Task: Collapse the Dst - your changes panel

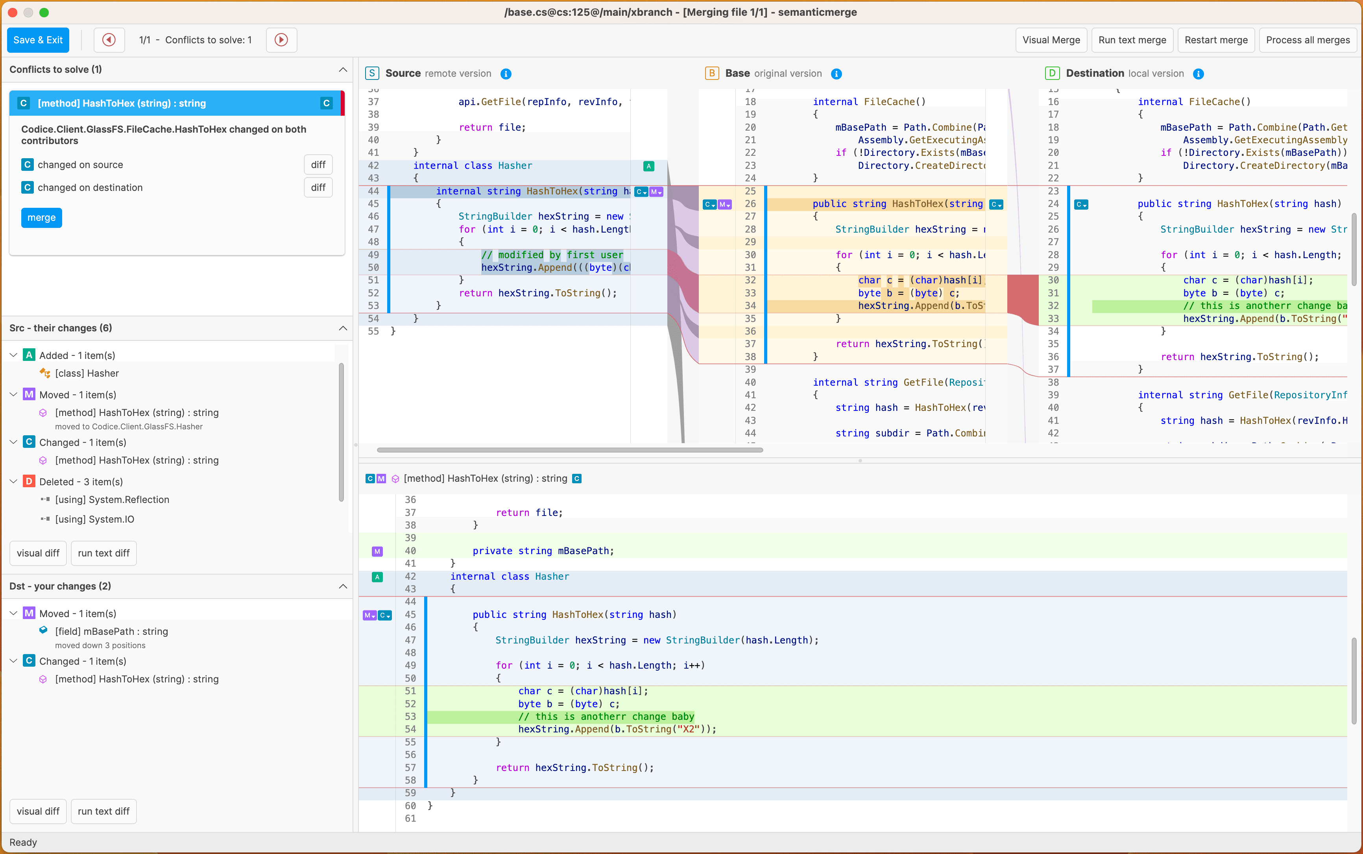Action: pos(343,586)
